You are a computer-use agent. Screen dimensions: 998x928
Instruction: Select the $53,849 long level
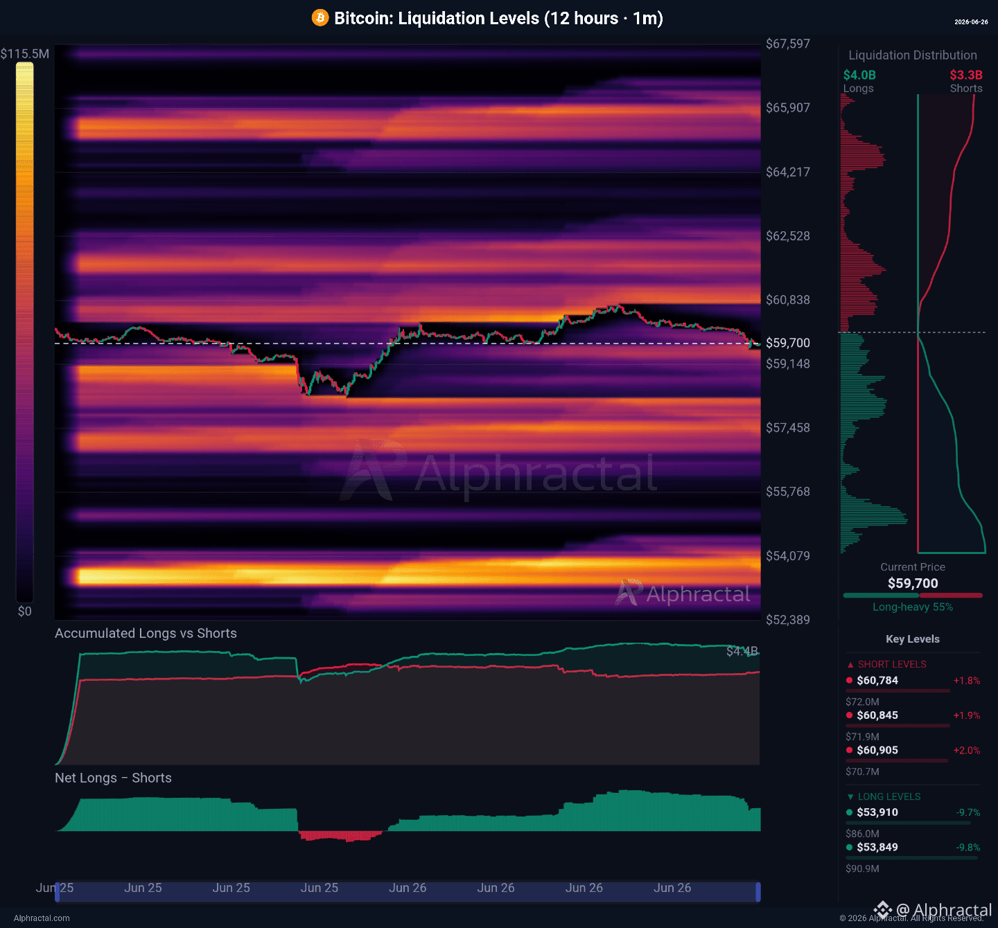pyautogui.click(x=877, y=847)
